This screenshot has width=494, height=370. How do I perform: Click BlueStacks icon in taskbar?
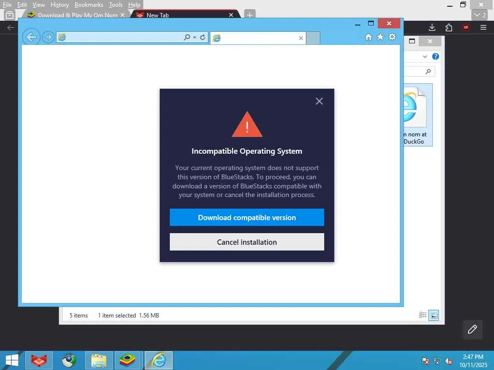click(x=127, y=360)
